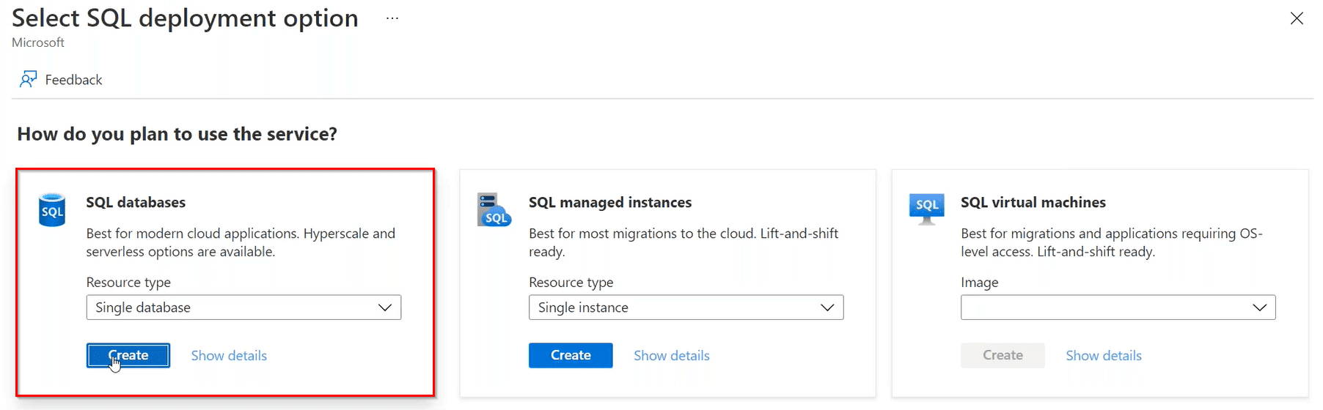Close the Select SQL deployment option blade
The width and height of the screenshot is (1323, 410).
1296,19
